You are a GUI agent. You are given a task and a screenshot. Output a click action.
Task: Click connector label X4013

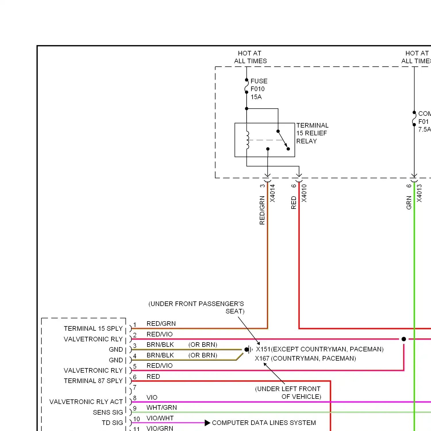point(419,193)
